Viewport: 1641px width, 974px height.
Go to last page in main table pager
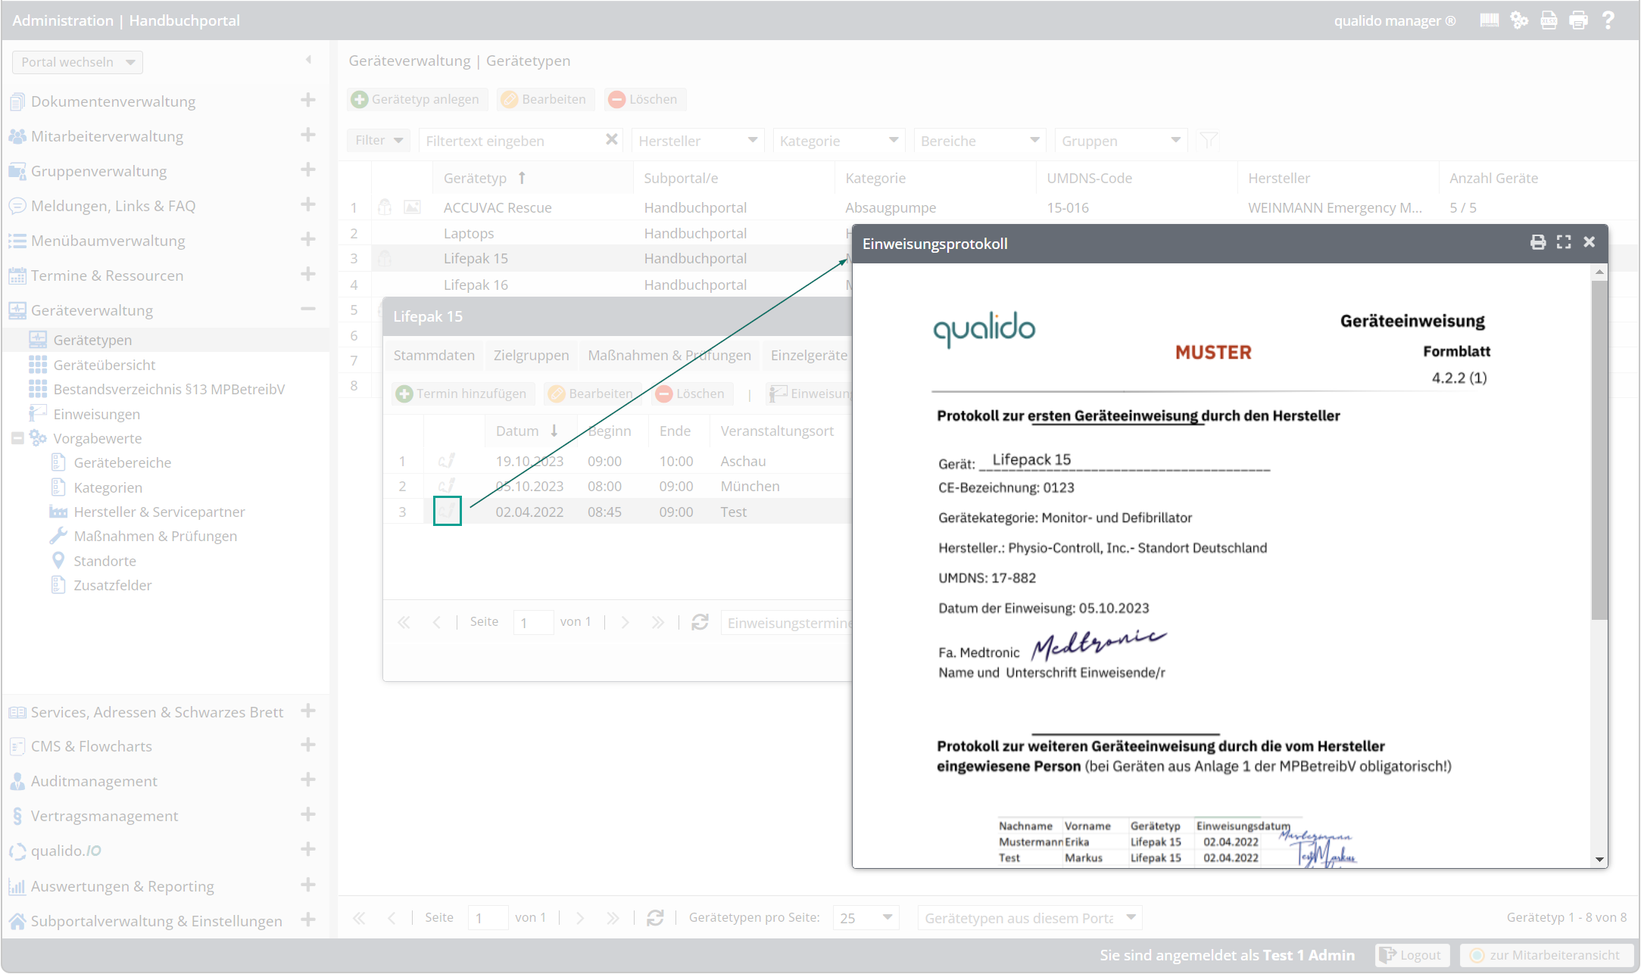point(613,918)
